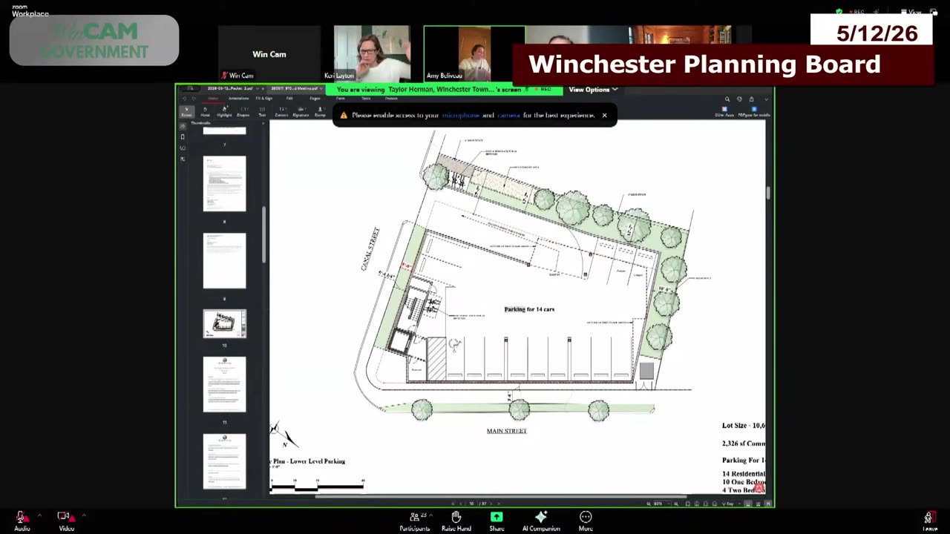The height and width of the screenshot is (534, 950).
Task: Expand the audio options caret
Action: point(39,515)
